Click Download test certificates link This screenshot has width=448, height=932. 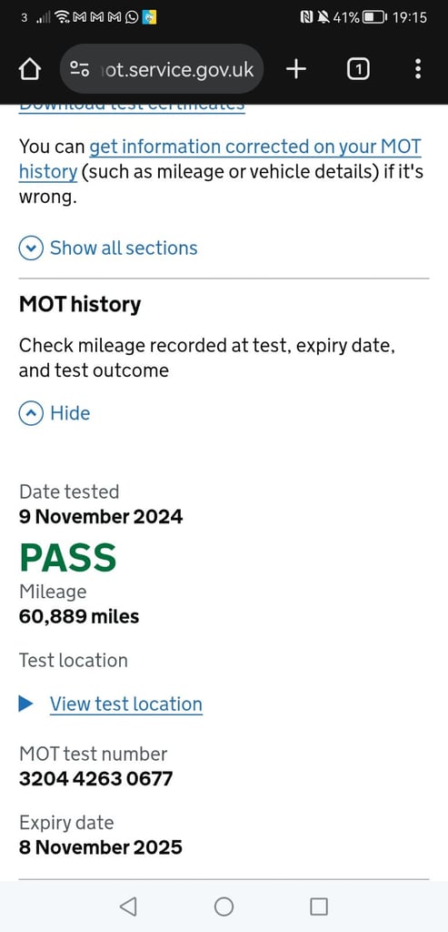point(132,106)
